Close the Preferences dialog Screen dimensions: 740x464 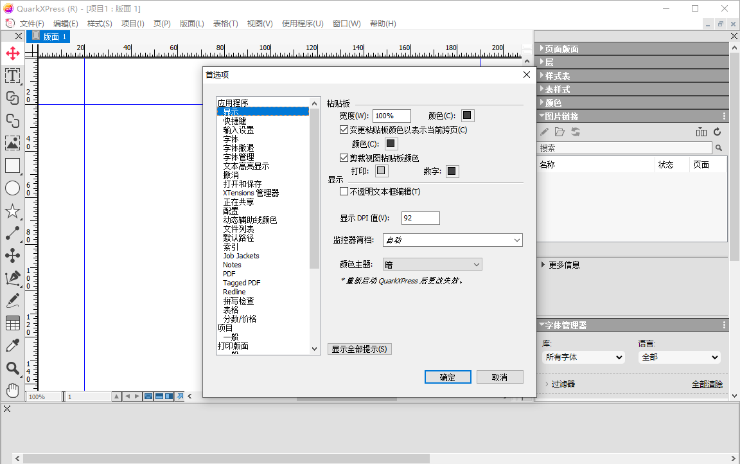(527, 75)
